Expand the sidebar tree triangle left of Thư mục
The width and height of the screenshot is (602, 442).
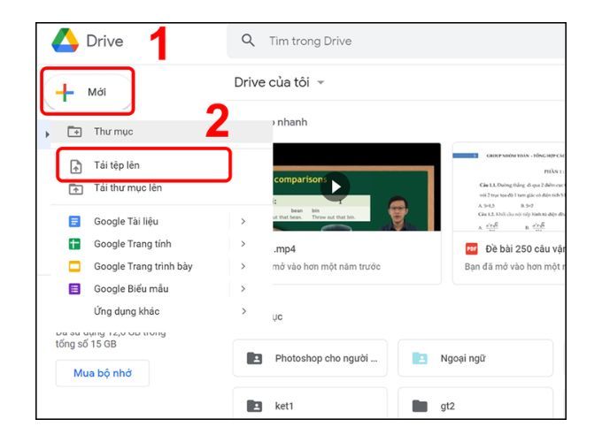47,134
